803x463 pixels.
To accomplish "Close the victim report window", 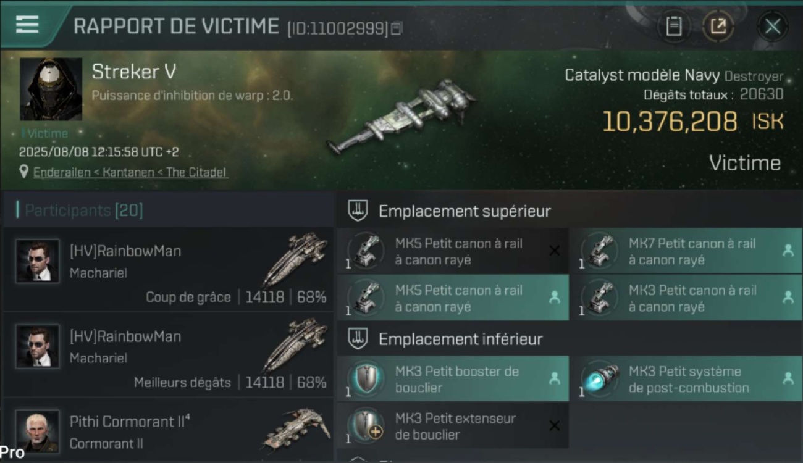I will 772,27.
